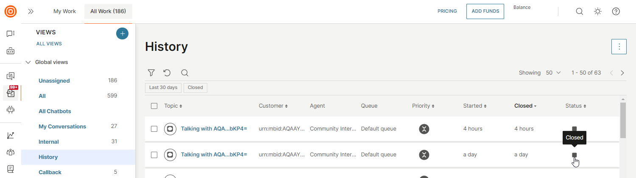
Task: Tick the select-all checkbox in table header
Action: (154, 106)
